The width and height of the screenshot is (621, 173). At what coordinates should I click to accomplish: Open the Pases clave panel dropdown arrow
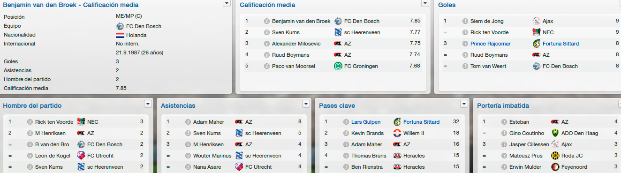tap(464, 104)
